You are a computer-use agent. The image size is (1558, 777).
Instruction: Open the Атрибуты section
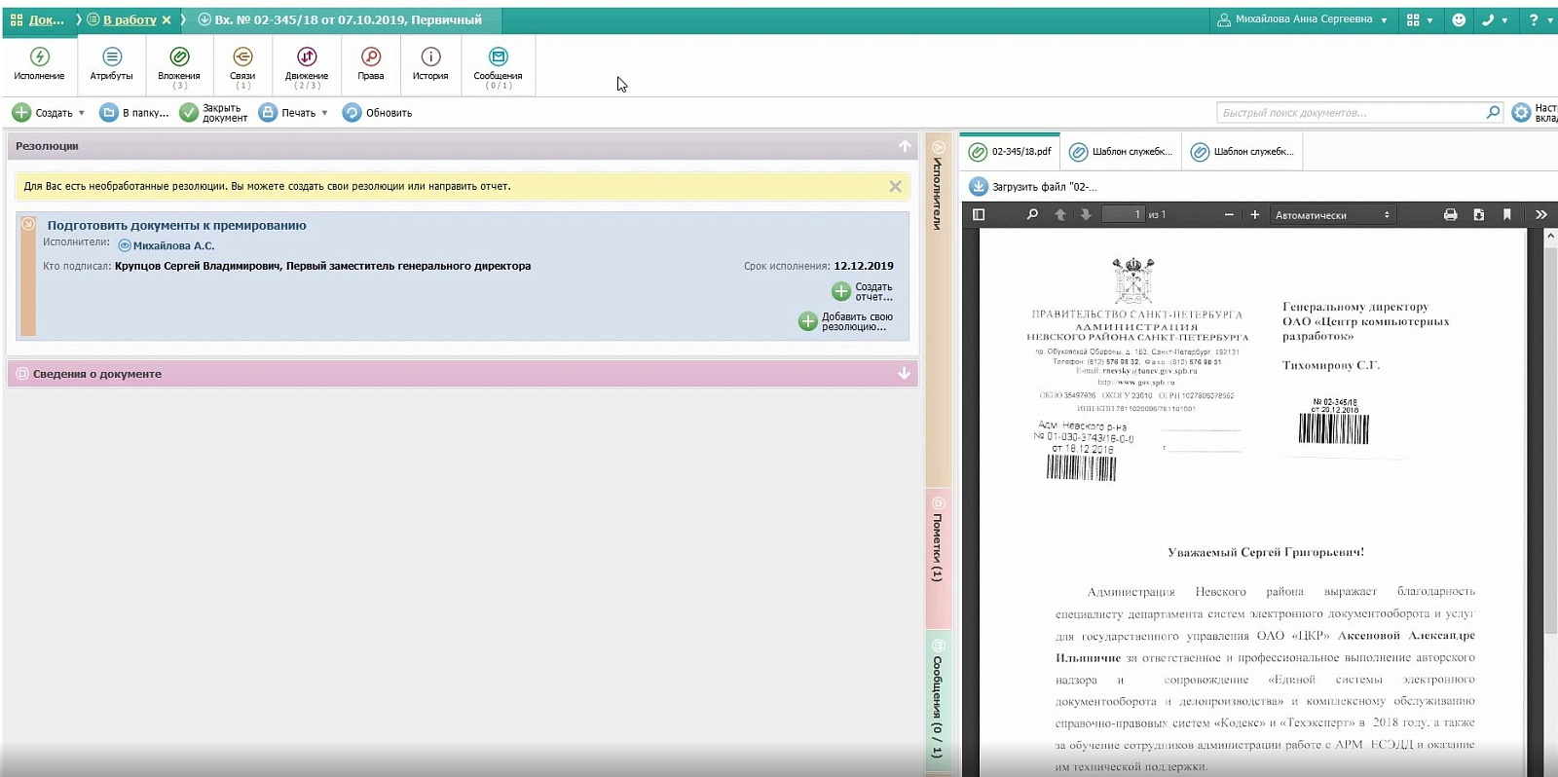point(112,64)
